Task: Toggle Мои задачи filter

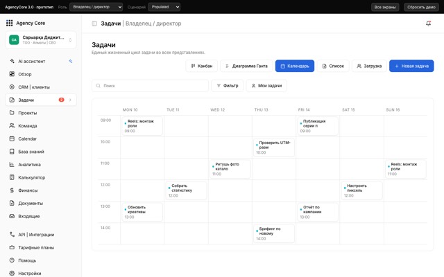Action: point(266,86)
